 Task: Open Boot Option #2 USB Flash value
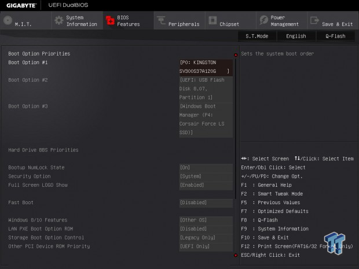coord(206,89)
